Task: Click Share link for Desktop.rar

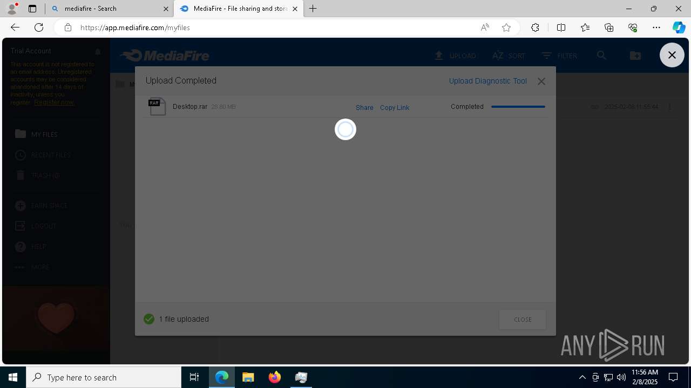Action: pyautogui.click(x=364, y=107)
